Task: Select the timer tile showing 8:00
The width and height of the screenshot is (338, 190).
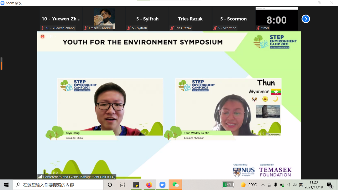Action: 277,19
